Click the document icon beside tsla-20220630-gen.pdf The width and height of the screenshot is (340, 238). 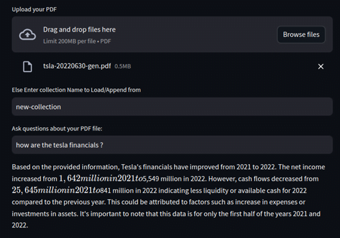(28, 67)
